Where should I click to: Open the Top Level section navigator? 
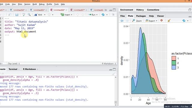13,64
